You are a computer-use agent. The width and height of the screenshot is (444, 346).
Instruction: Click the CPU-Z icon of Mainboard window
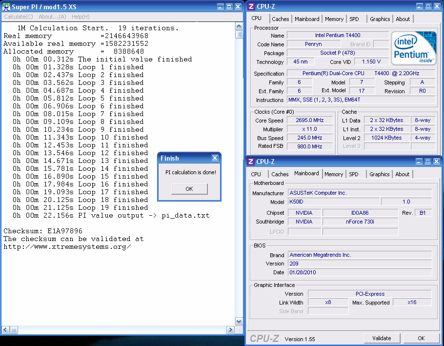(251, 162)
